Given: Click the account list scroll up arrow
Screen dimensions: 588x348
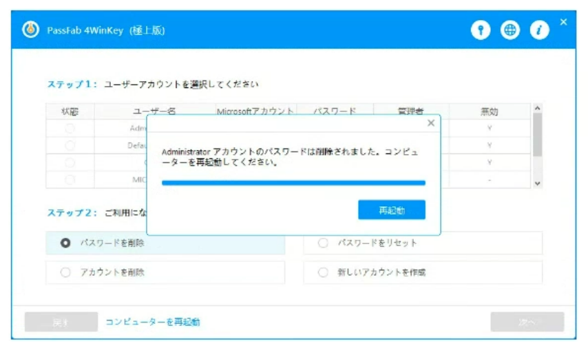Looking at the screenshot, I should click(x=537, y=108).
